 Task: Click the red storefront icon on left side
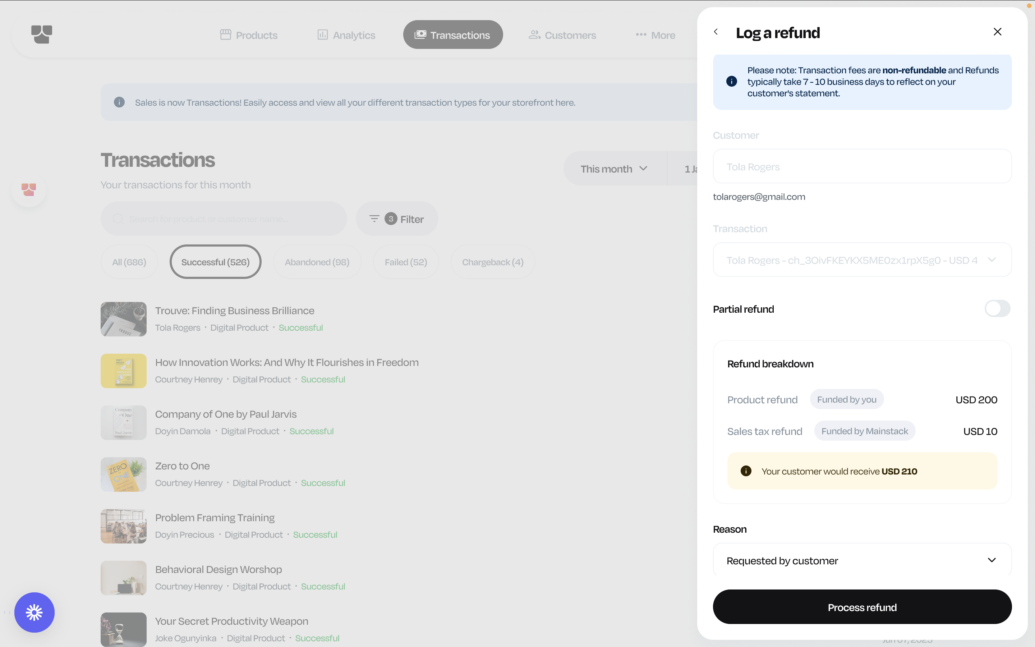point(29,189)
